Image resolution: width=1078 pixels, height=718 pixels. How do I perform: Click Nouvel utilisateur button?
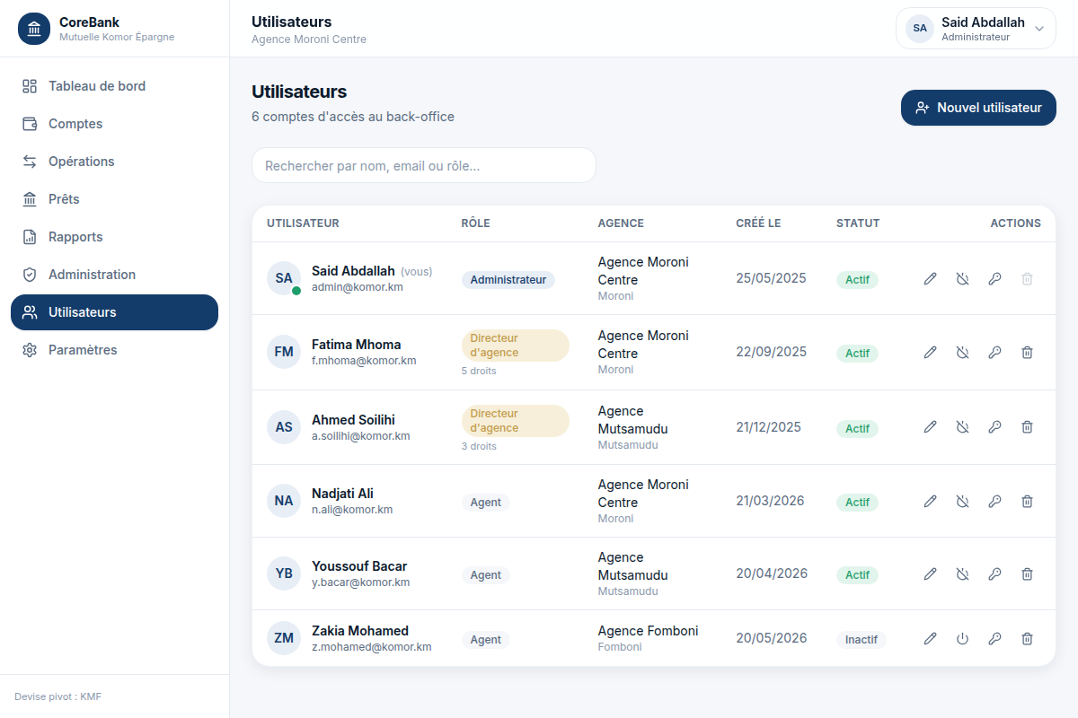[x=978, y=108]
